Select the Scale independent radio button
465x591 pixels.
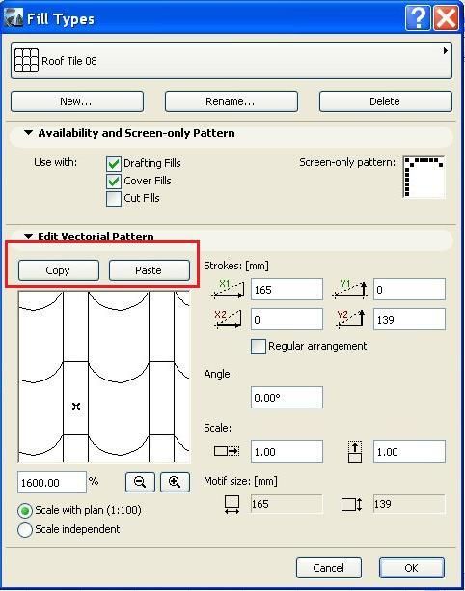(25, 529)
